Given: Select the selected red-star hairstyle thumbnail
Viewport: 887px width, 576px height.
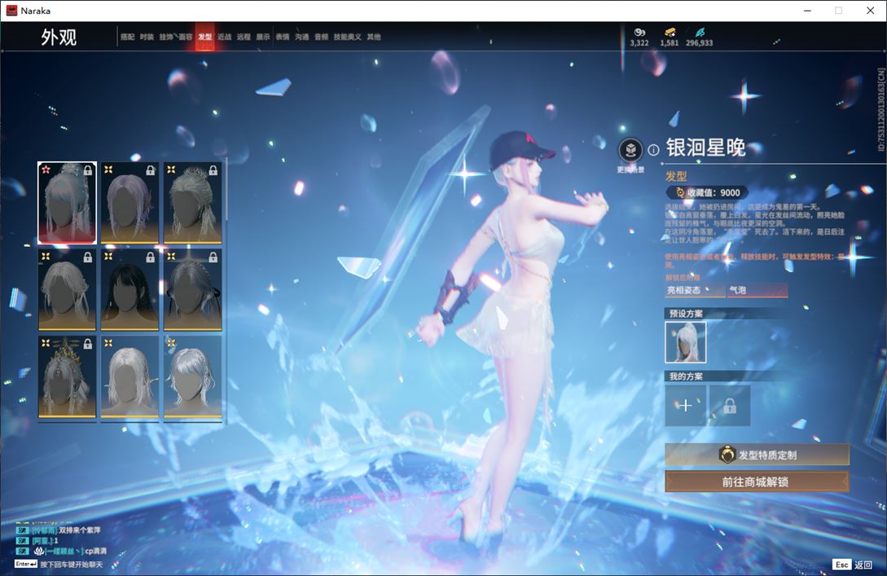Looking at the screenshot, I should tap(68, 203).
